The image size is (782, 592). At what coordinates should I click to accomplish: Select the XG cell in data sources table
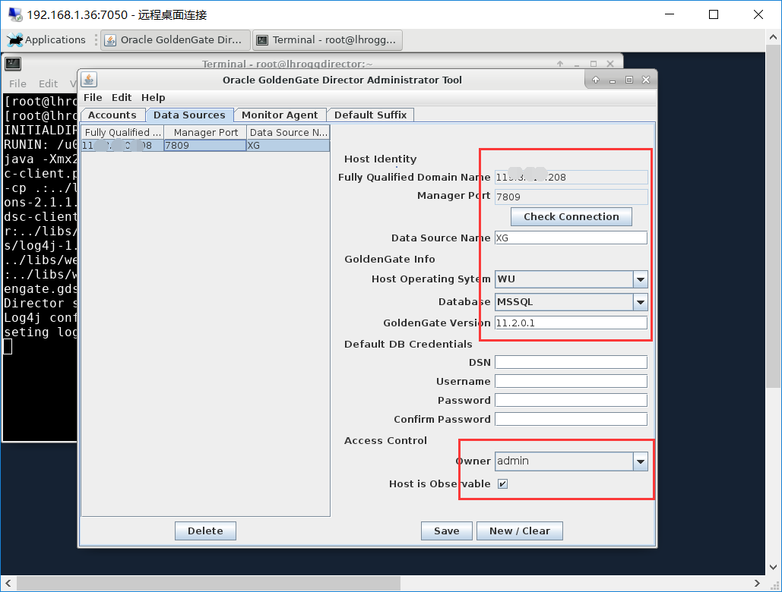288,146
